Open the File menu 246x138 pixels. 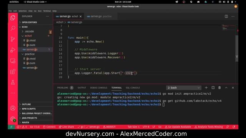(x=10, y=11)
